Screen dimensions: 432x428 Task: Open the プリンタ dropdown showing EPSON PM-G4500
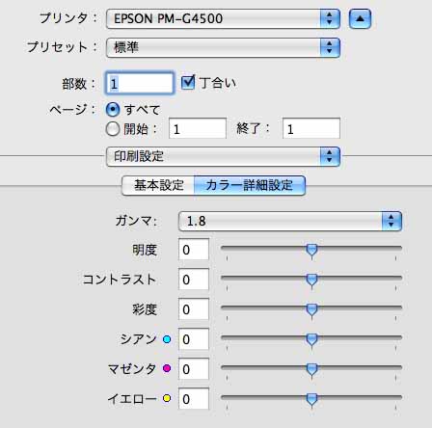(x=223, y=18)
